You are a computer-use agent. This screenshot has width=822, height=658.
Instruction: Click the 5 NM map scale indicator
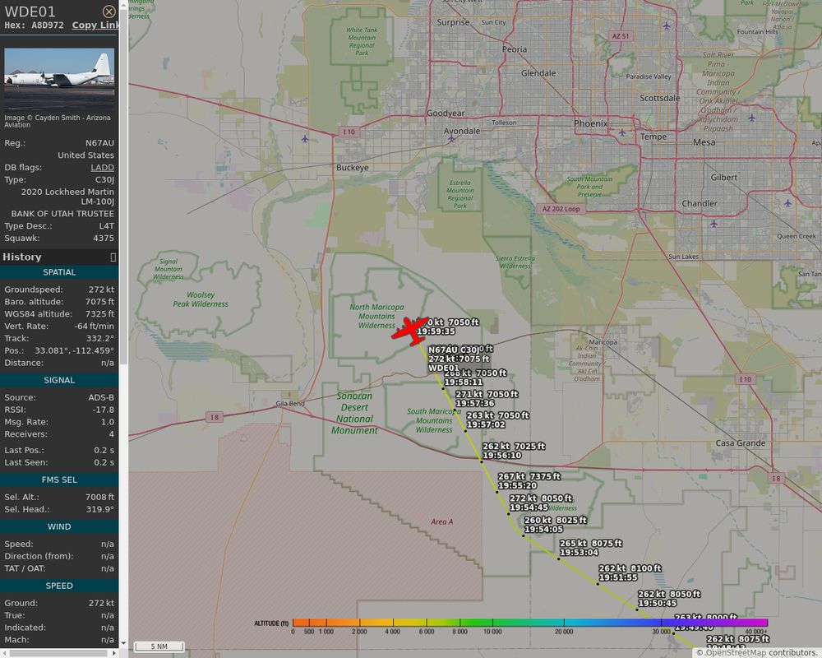[x=159, y=646]
